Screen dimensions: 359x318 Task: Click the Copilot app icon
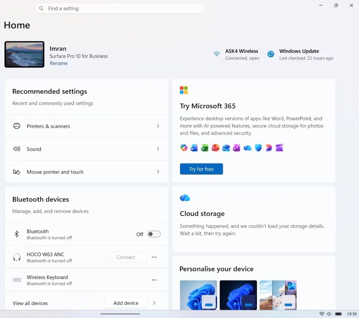(x=184, y=148)
